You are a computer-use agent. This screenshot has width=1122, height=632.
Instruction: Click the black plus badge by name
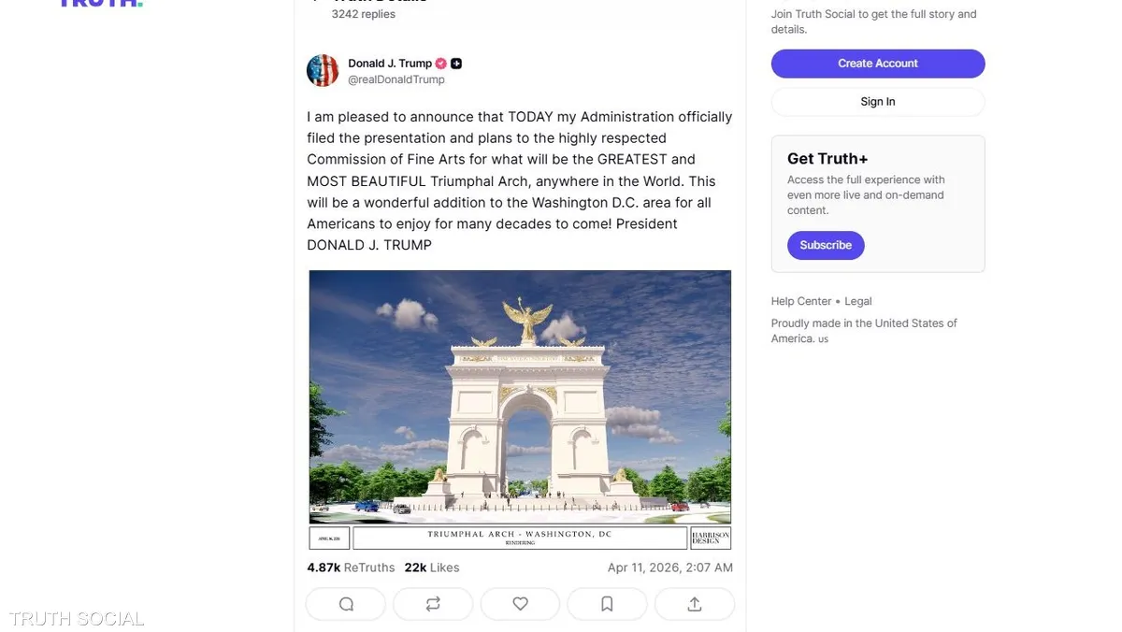click(x=456, y=64)
